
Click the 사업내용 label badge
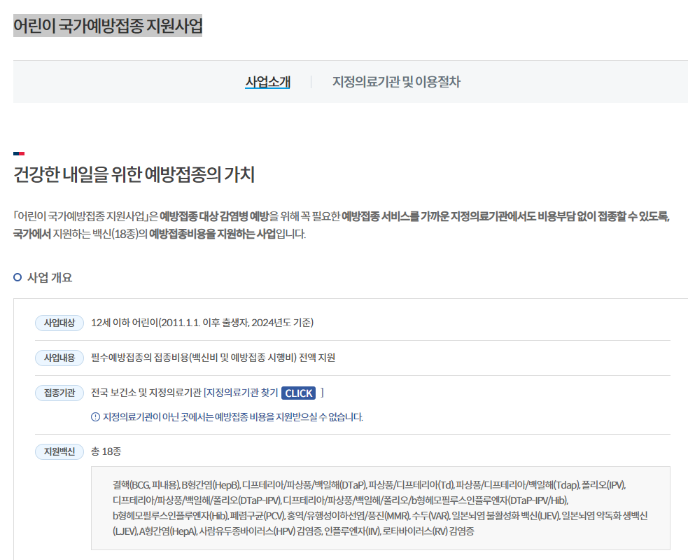(x=59, y=358)
